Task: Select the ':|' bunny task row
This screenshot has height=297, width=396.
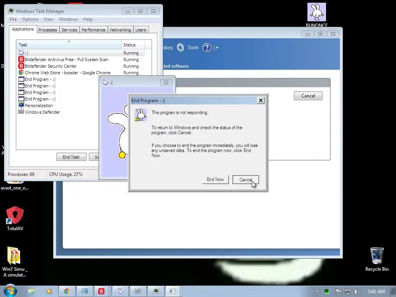Action: (x=81, y=53)
